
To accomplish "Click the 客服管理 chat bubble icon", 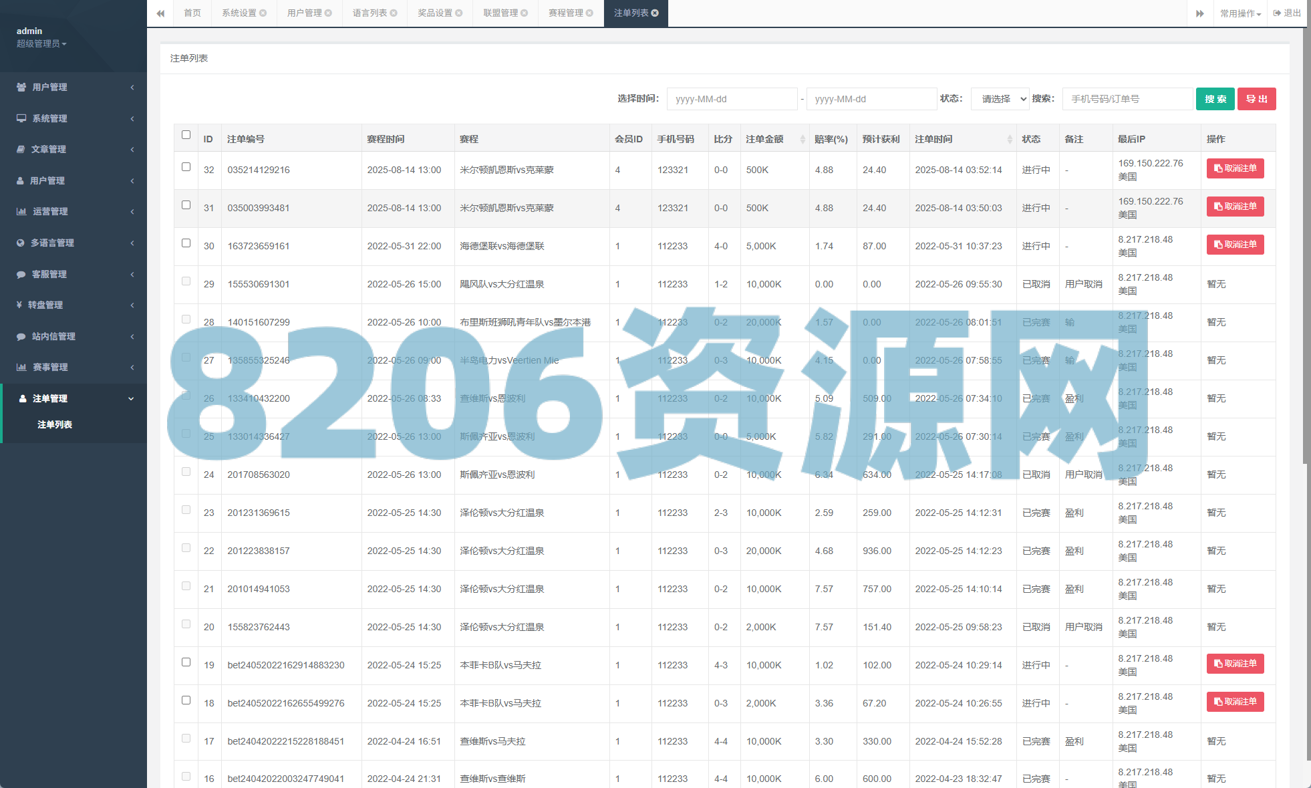I will point(21,275).
